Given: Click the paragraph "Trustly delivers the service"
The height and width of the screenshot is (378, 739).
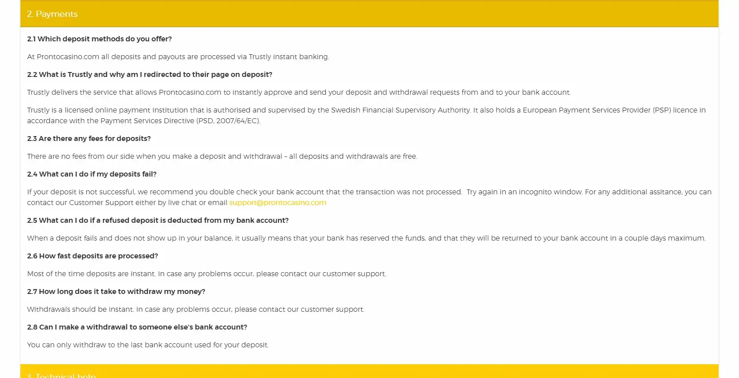Looking at the screenshot, I should pyautogui.click(x=299, y=92).
